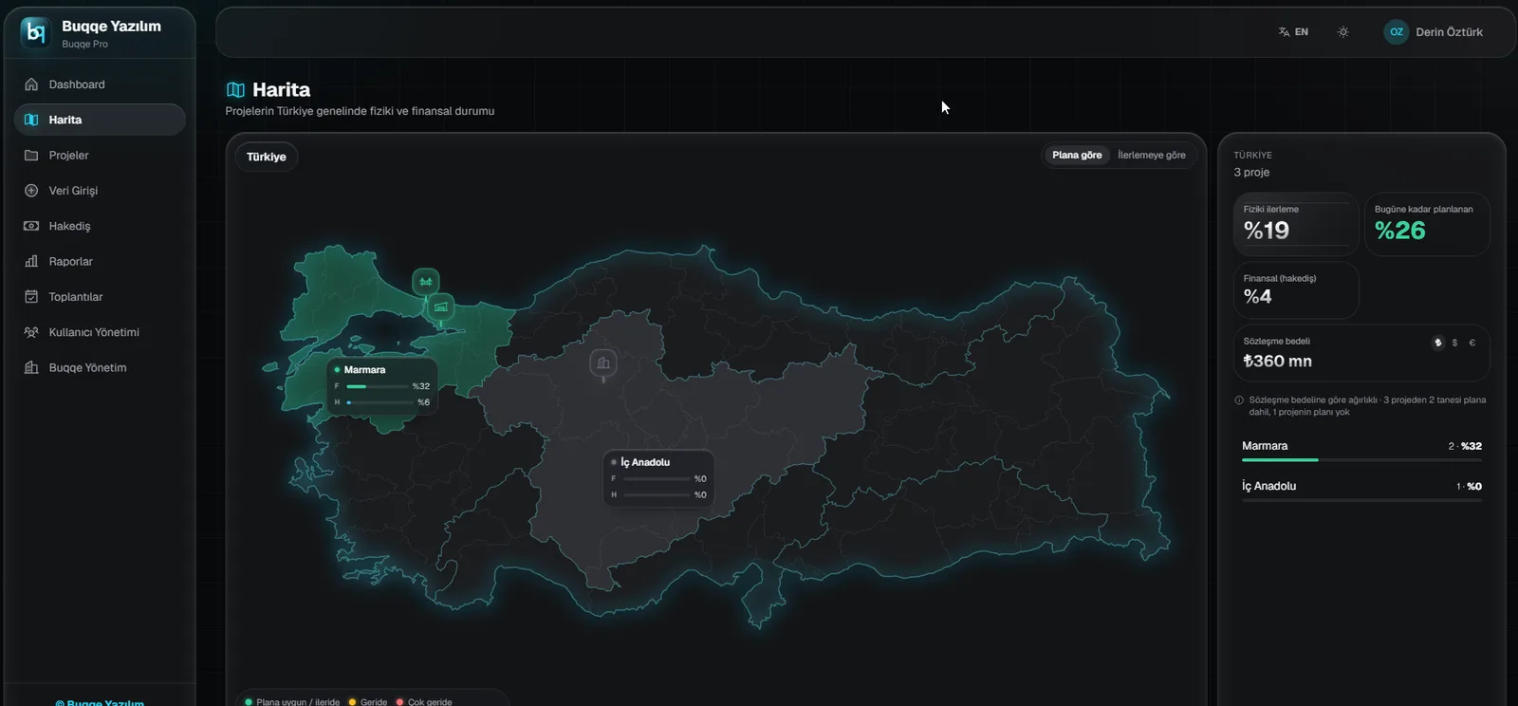The width and height of the screenshot is (1518, 706).
Task: Switch language via EN label
Action: pos(1302,32)
